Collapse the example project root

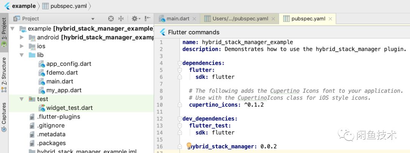12,29
